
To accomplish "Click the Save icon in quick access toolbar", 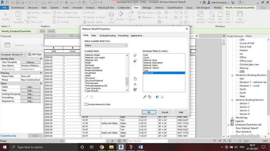I will [x=17, y=2].
